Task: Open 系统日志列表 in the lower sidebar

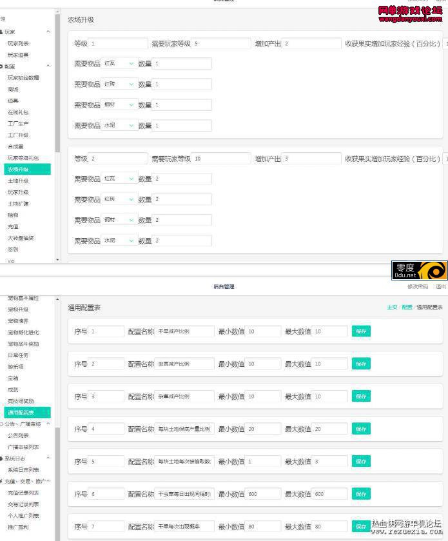Action: tap(23, 470)
